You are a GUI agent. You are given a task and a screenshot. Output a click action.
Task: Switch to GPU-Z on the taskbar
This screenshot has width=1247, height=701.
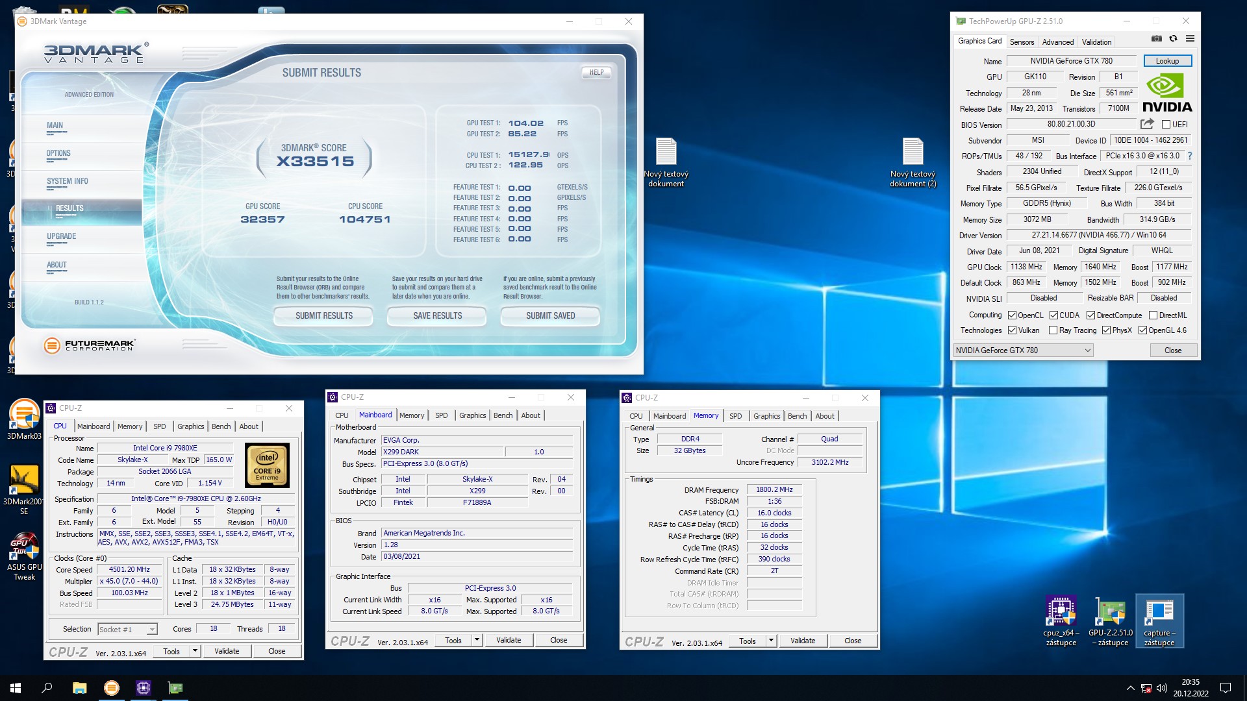click(175, 688)
